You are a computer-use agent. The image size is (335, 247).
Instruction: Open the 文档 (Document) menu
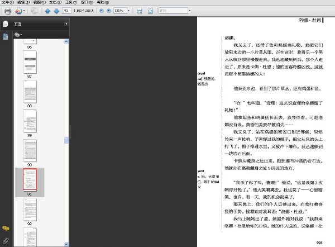tap(55, 2)
